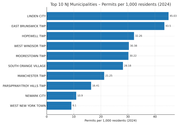Image resolution: width=179 pixels, height=125 pixels.
Task: Click the x-axis label below the chart
Action: [x=111, y=121]
